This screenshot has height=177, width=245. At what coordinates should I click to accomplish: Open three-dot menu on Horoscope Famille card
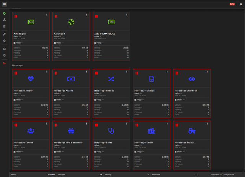click(46, 124)
